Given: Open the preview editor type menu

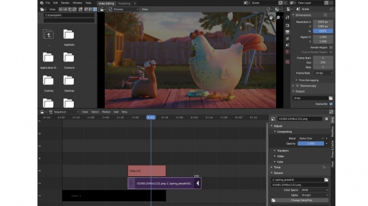Looking at the screenshot, I should 103,10.
